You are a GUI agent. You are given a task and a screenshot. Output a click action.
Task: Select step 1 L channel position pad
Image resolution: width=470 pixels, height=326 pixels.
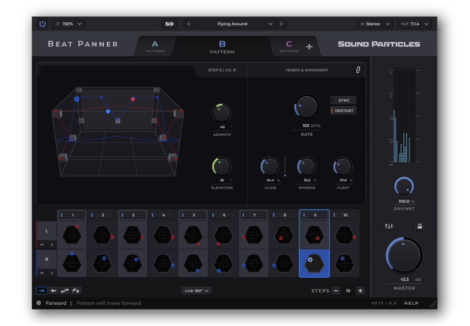click(x=72, y=234)
